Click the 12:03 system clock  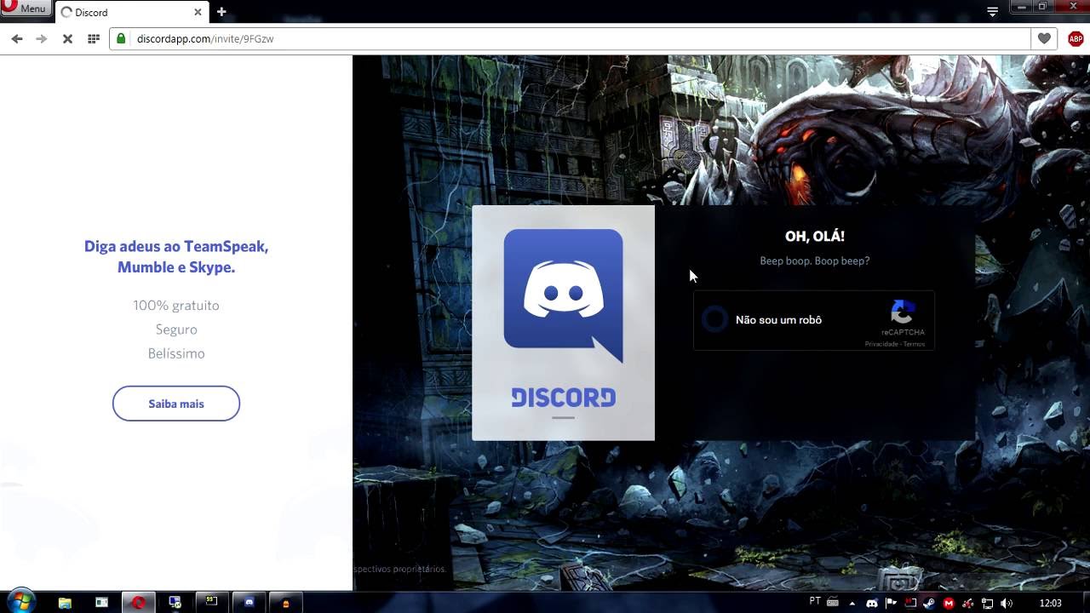(1050, 604)
